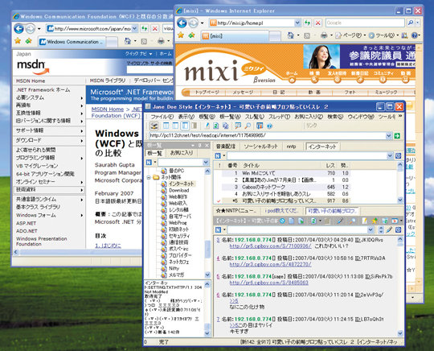The image size is (434, 351).
Task: Click the printer icon in the mixi browser command bar
Action: [324, 35]
